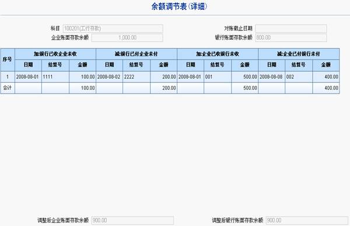Select the cell with date 2008-08-02
Image resolution: width=350 pixels, height=226 pixels.
pos(110,77)
